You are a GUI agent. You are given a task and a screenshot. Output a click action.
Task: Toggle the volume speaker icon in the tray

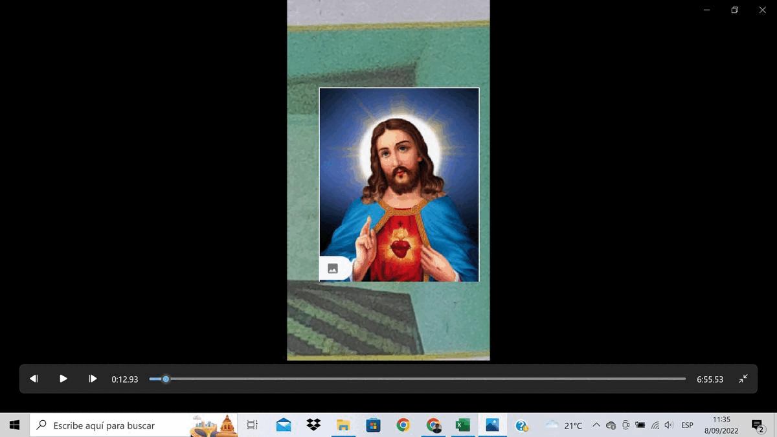[669, 425]
